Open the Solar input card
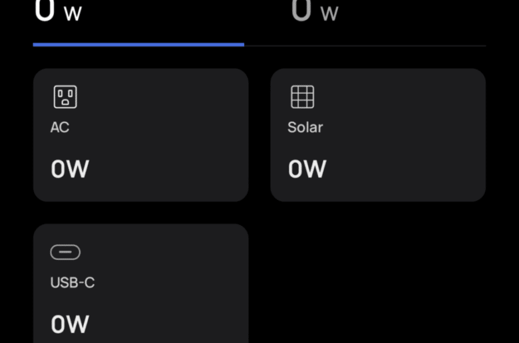This screenshot has height=343, width=519. pos(378,135)
